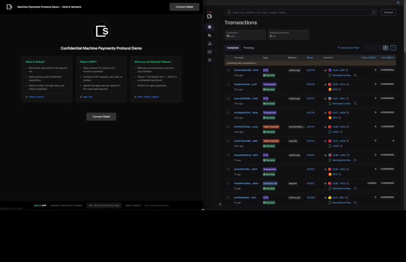This screenshot has height=262, width=406.
Task: Expand details of transaction 0x157b27542d...ac5a
Action: pos(228,127)
